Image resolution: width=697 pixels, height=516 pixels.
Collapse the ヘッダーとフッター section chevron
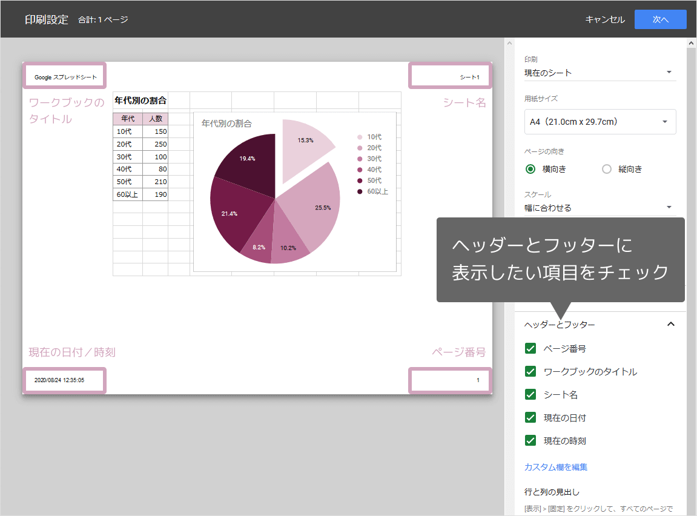[x=670, y=324]
